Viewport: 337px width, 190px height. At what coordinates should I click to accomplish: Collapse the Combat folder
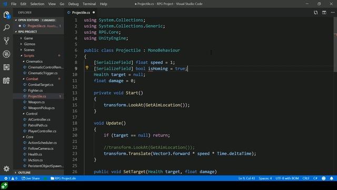click(32, 79)
